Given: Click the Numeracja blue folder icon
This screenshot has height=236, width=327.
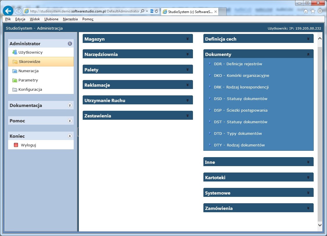Looking at the screenshot, I should [15, 71].
